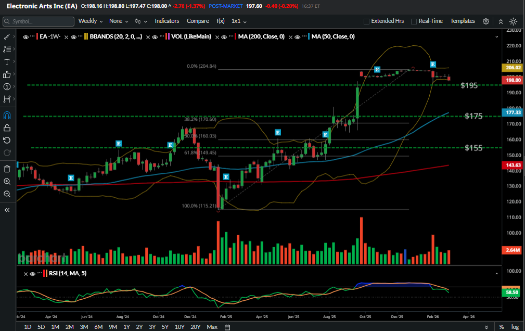Screen dimensions: 525x331
Task: Expand bottom bar double-chevron
Action: click(x=486, y=327)
